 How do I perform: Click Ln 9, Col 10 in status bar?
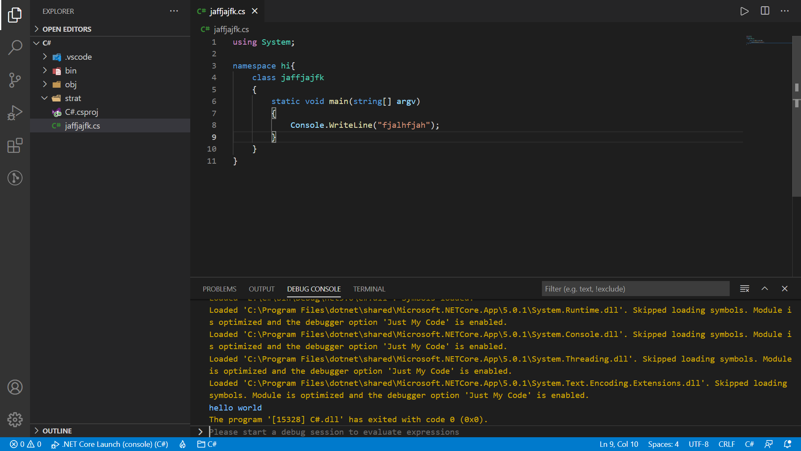click(x=619, y=444)
